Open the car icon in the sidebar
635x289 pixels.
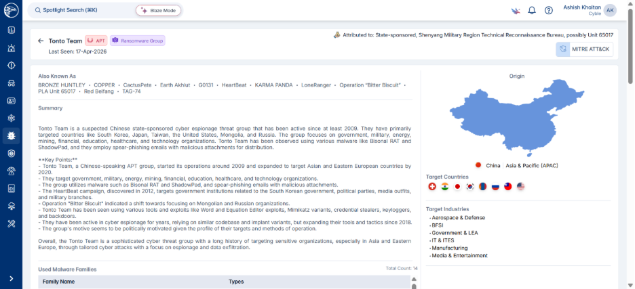coord(12,83)
